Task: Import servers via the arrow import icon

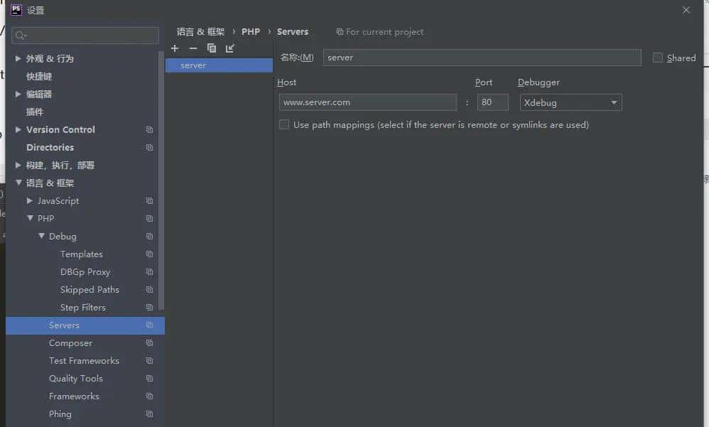Action: tap(229, 48)
